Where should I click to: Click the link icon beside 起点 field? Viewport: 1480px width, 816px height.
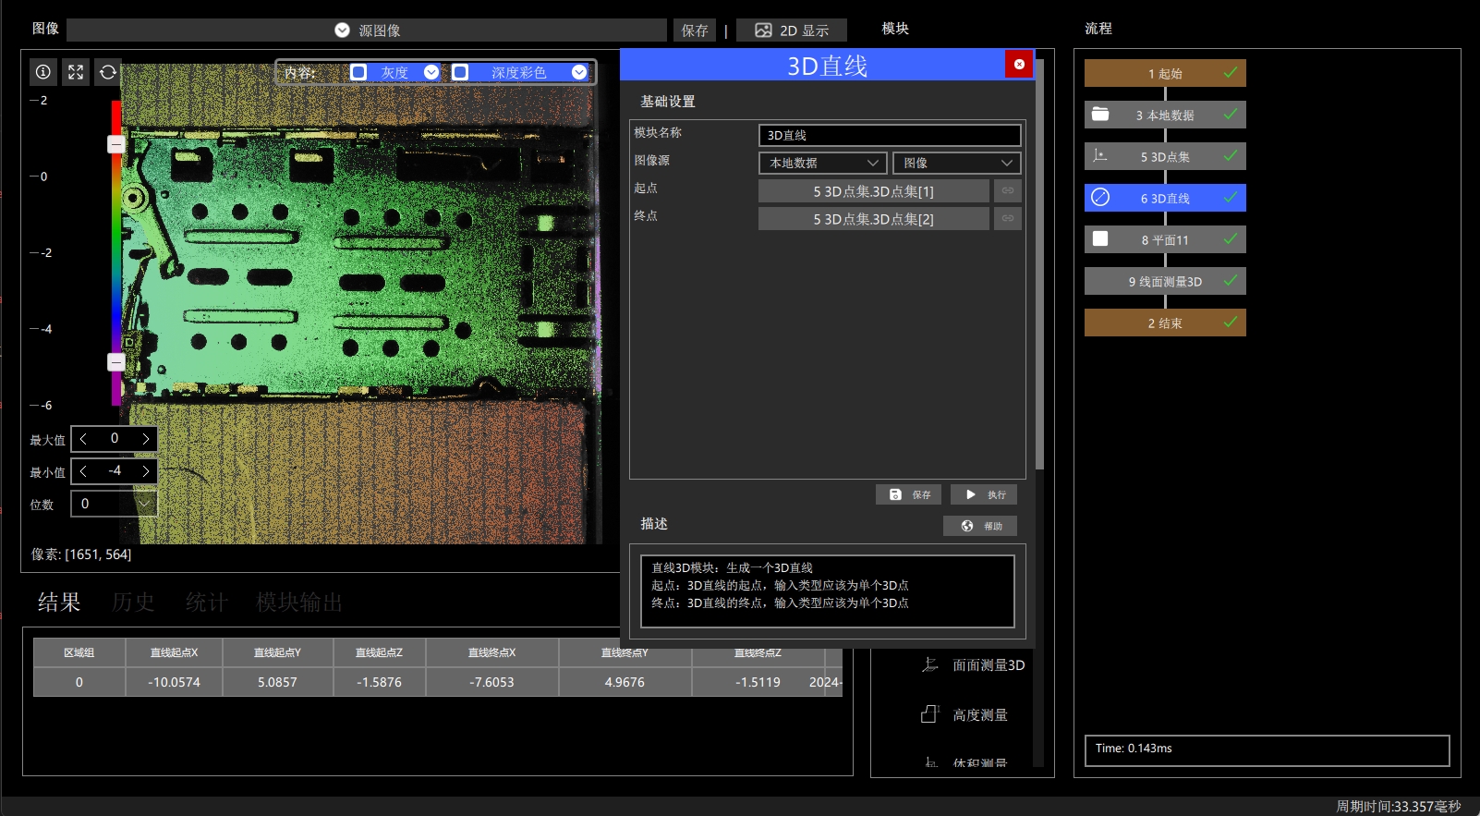1008,191
